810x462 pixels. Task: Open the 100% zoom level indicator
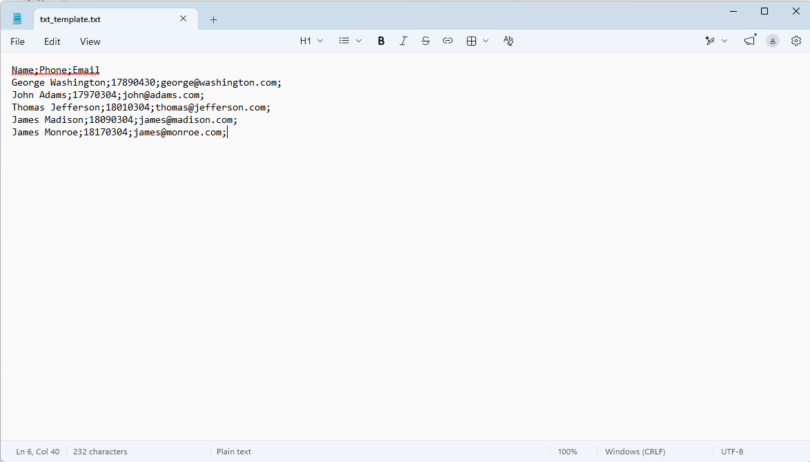pos(568,452)
